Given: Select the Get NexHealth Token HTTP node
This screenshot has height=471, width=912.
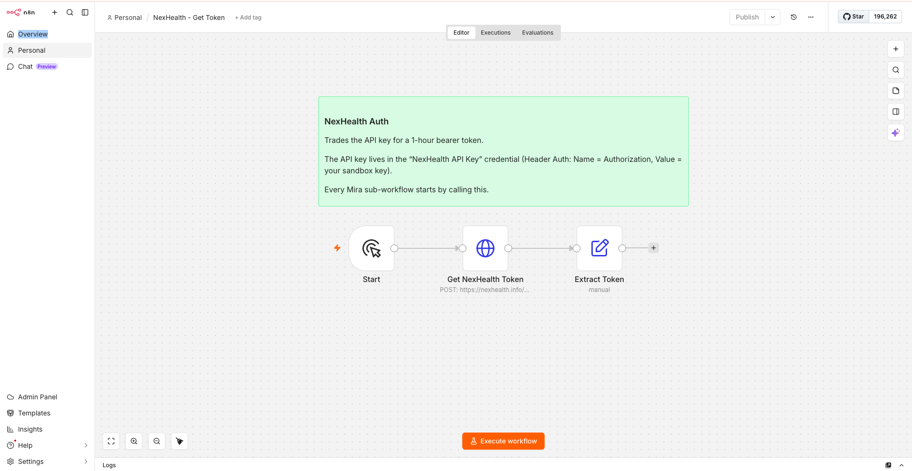Looking at the screenshot, I should click(485, 248).
